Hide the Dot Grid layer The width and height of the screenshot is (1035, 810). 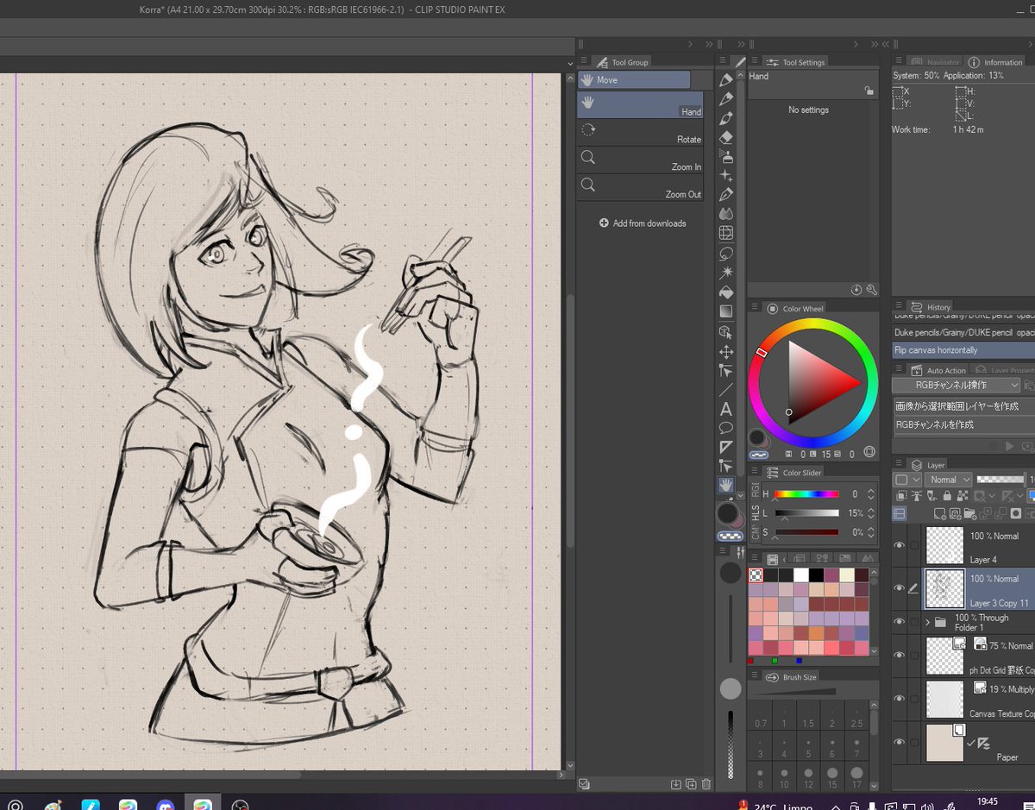[900, 656]
